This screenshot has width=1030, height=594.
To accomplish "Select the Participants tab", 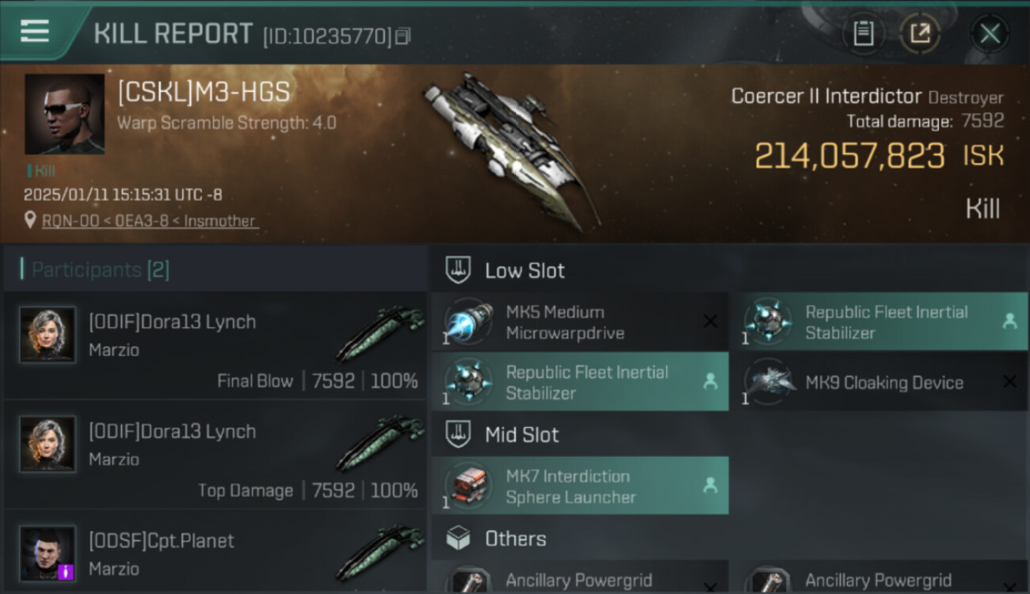I will point(100,269).
